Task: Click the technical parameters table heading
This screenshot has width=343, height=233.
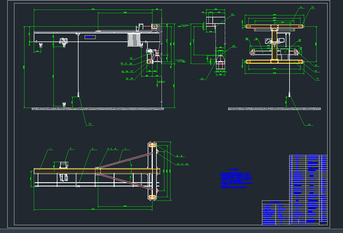Action: pyautogui.click(x=275, y=202)
